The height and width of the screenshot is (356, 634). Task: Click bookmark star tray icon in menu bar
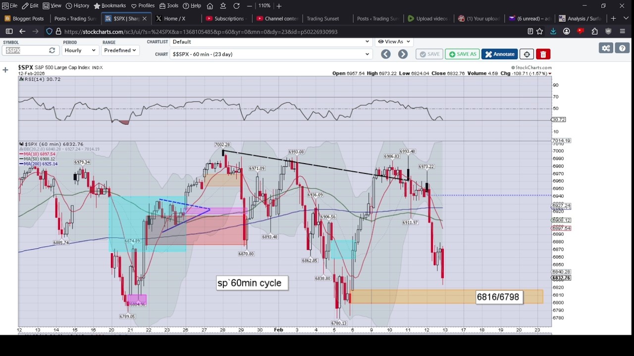click(x=223, y=6)
